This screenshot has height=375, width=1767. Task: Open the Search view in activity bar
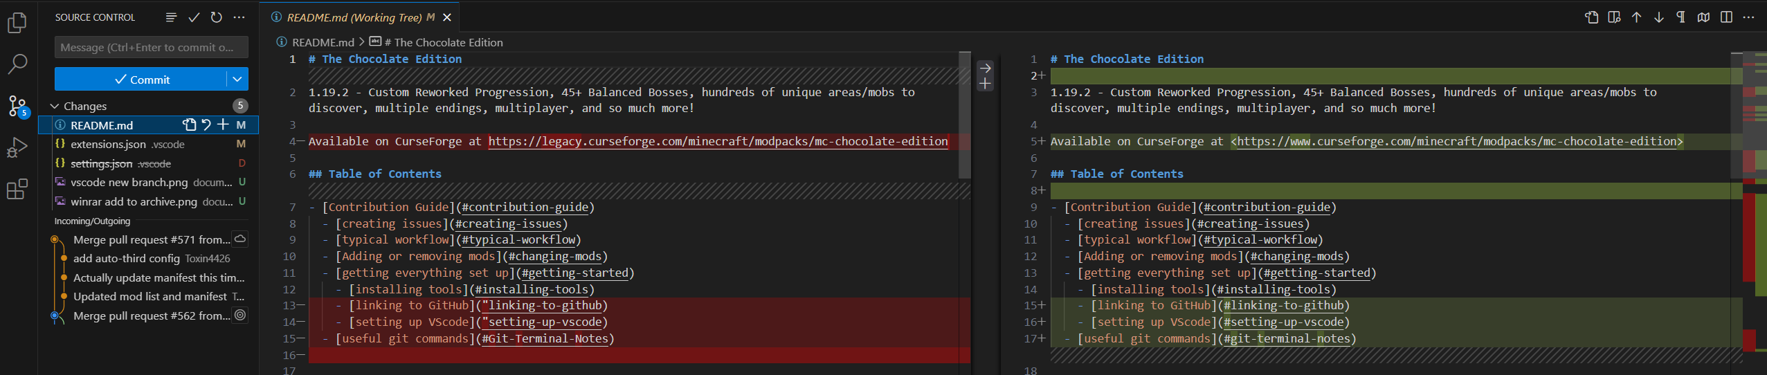(x=17, y=64)
